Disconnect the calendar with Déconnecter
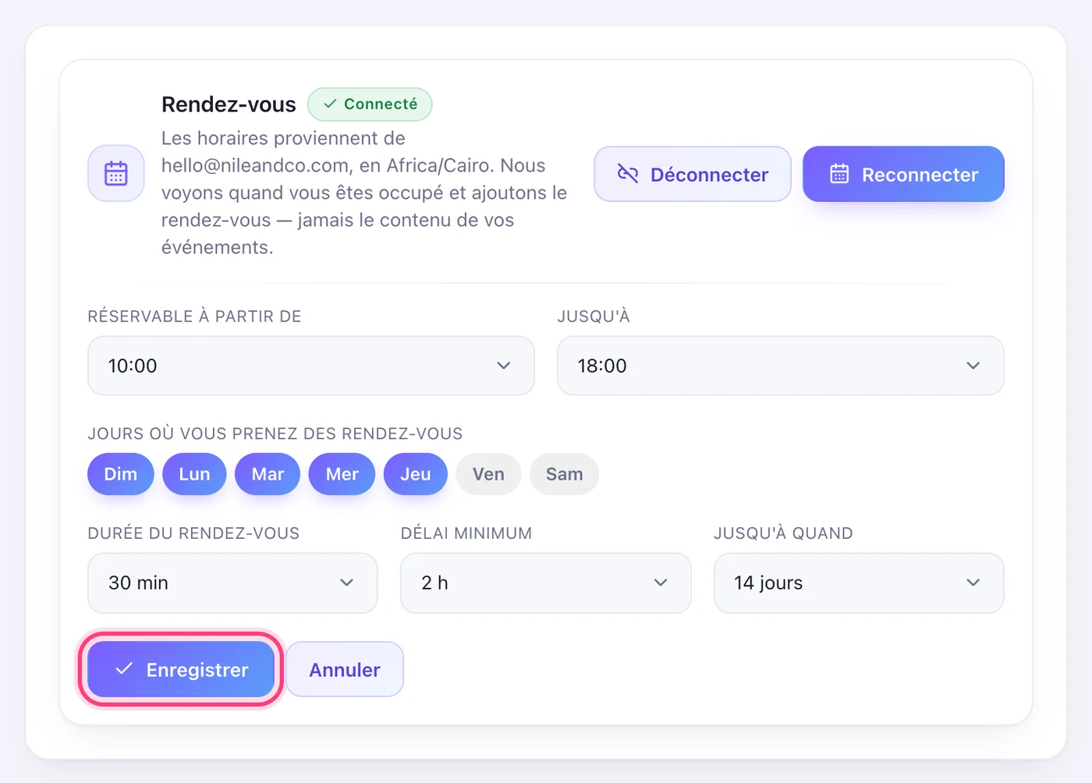This screenshot has height=783, width=1092. [693, 174]
